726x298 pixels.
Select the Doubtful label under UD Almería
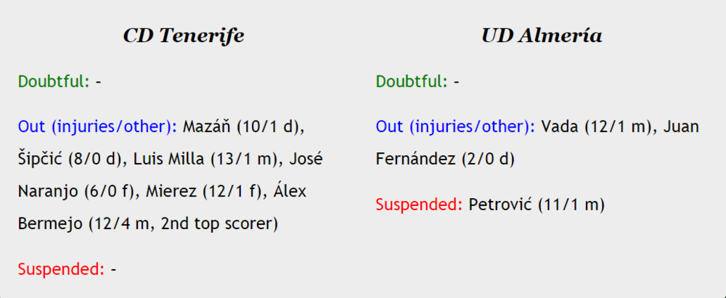tap(411, 81)
